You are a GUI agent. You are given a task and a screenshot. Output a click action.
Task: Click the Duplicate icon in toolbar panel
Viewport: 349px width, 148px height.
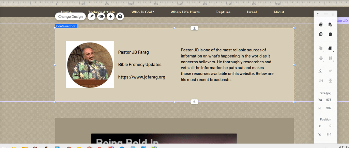[321, 34]
